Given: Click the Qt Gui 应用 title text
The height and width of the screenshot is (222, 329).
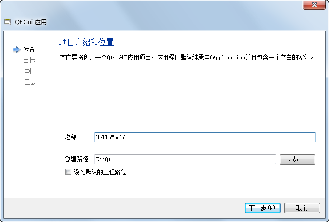Looking at the screenshot, I should click(x=31, y=22).
